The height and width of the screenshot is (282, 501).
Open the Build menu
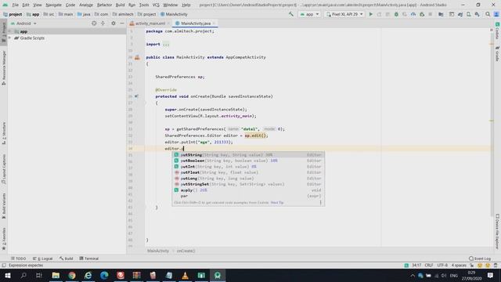click(120, 5)
